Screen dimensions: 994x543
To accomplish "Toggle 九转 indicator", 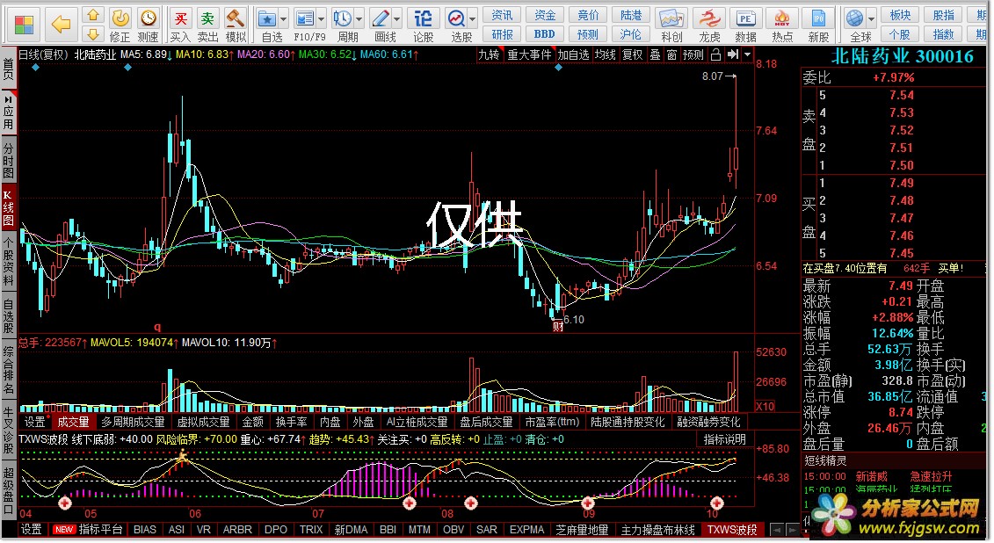I will 489,55.
